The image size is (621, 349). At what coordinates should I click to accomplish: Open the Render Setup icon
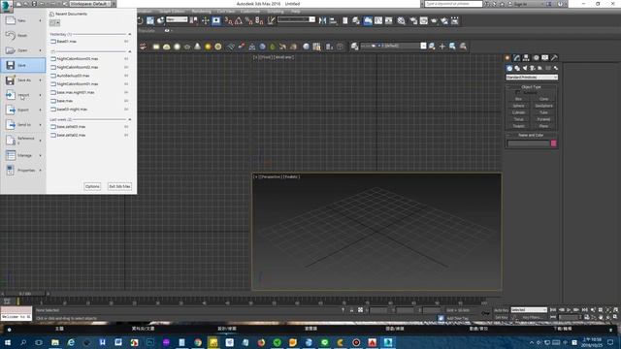413,20
